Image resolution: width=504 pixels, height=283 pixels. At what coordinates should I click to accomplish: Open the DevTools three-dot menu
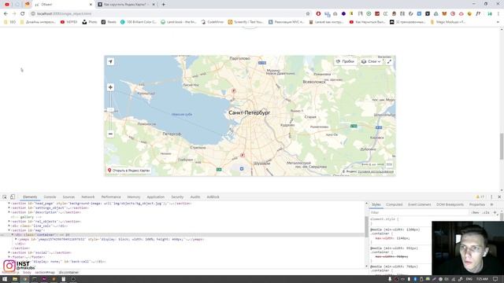491,197
